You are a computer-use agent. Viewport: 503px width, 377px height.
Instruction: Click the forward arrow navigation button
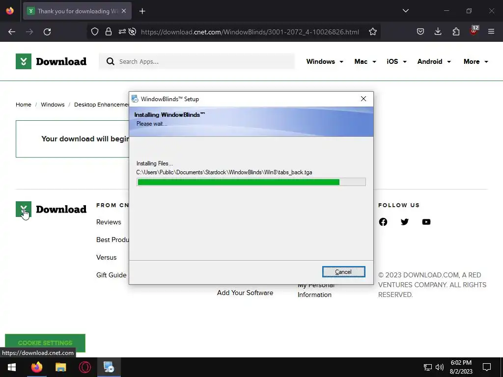tap(29, 32)
